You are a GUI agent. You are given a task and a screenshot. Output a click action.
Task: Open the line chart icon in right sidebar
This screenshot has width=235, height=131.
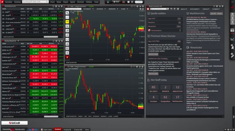tap(232, 39)
